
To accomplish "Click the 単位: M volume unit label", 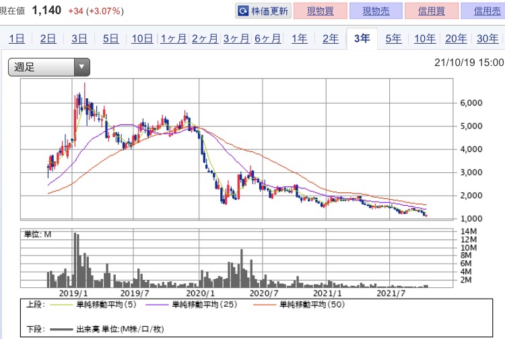I will point(38,235).
